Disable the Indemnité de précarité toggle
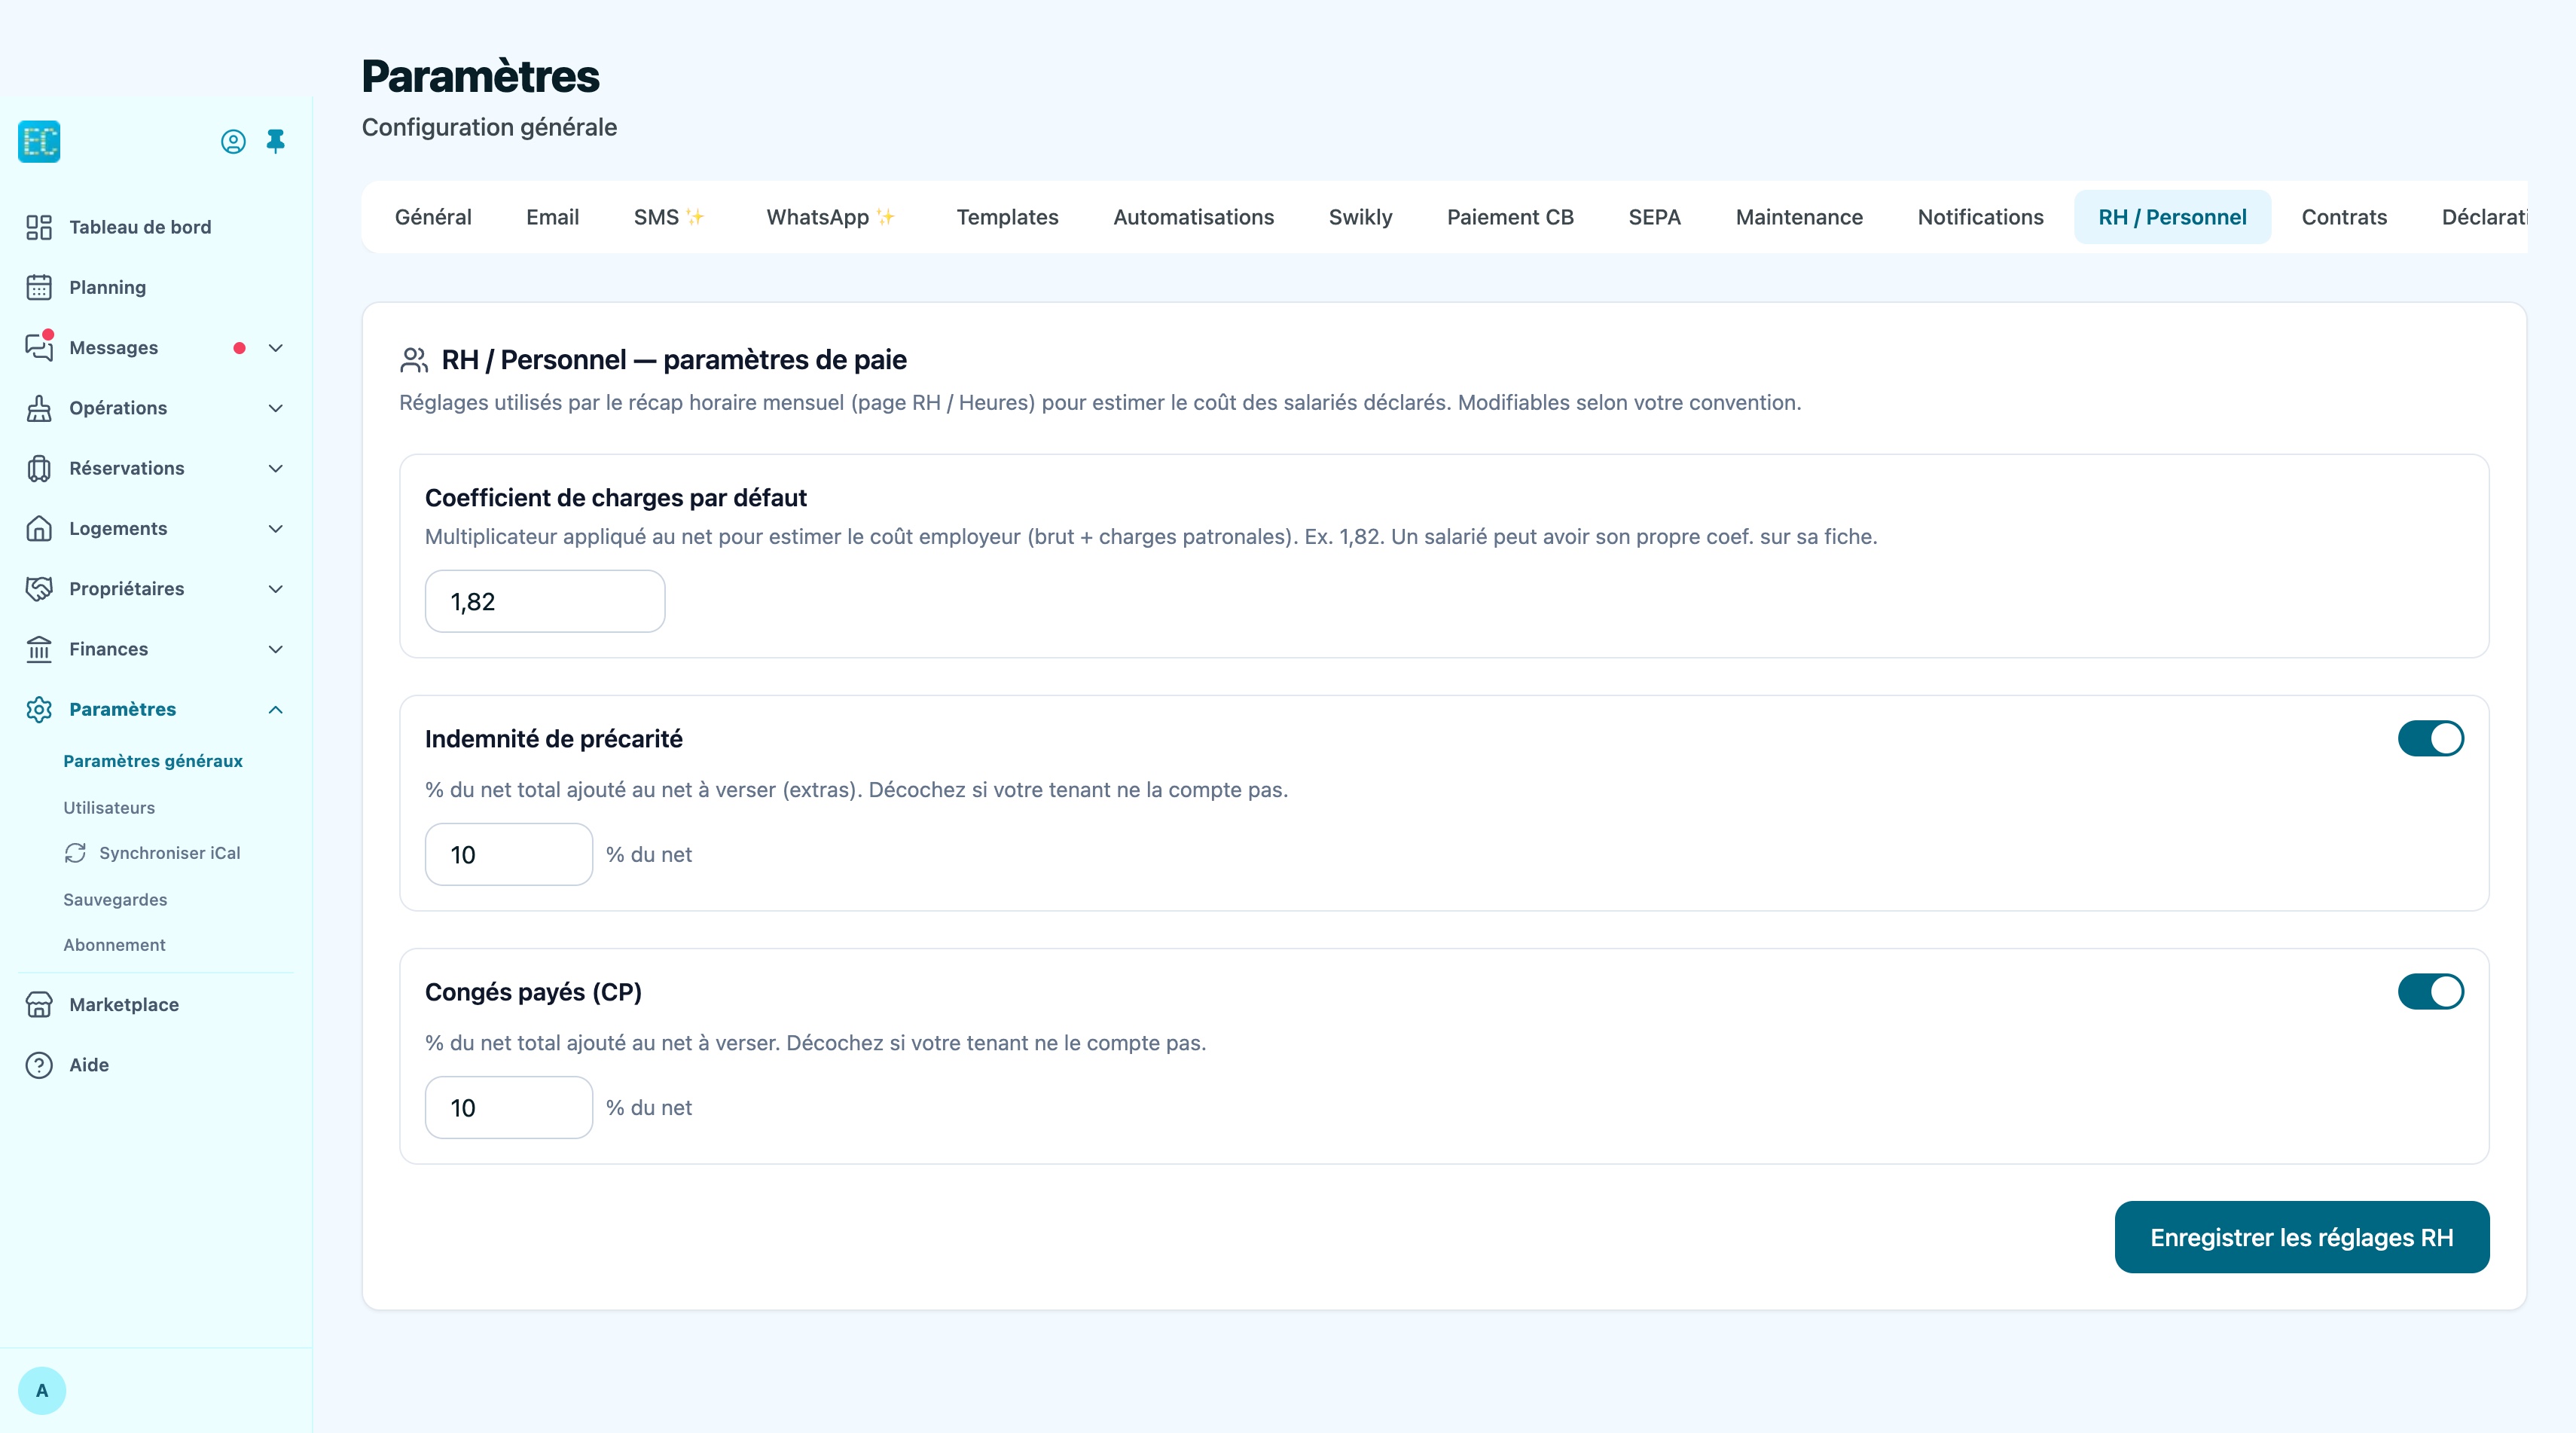Image resolution: width=2576 pixels, height=1433 pixels. point(2430,738)
